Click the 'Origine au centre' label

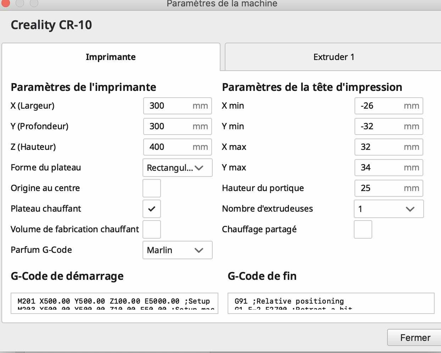(45, 188)
